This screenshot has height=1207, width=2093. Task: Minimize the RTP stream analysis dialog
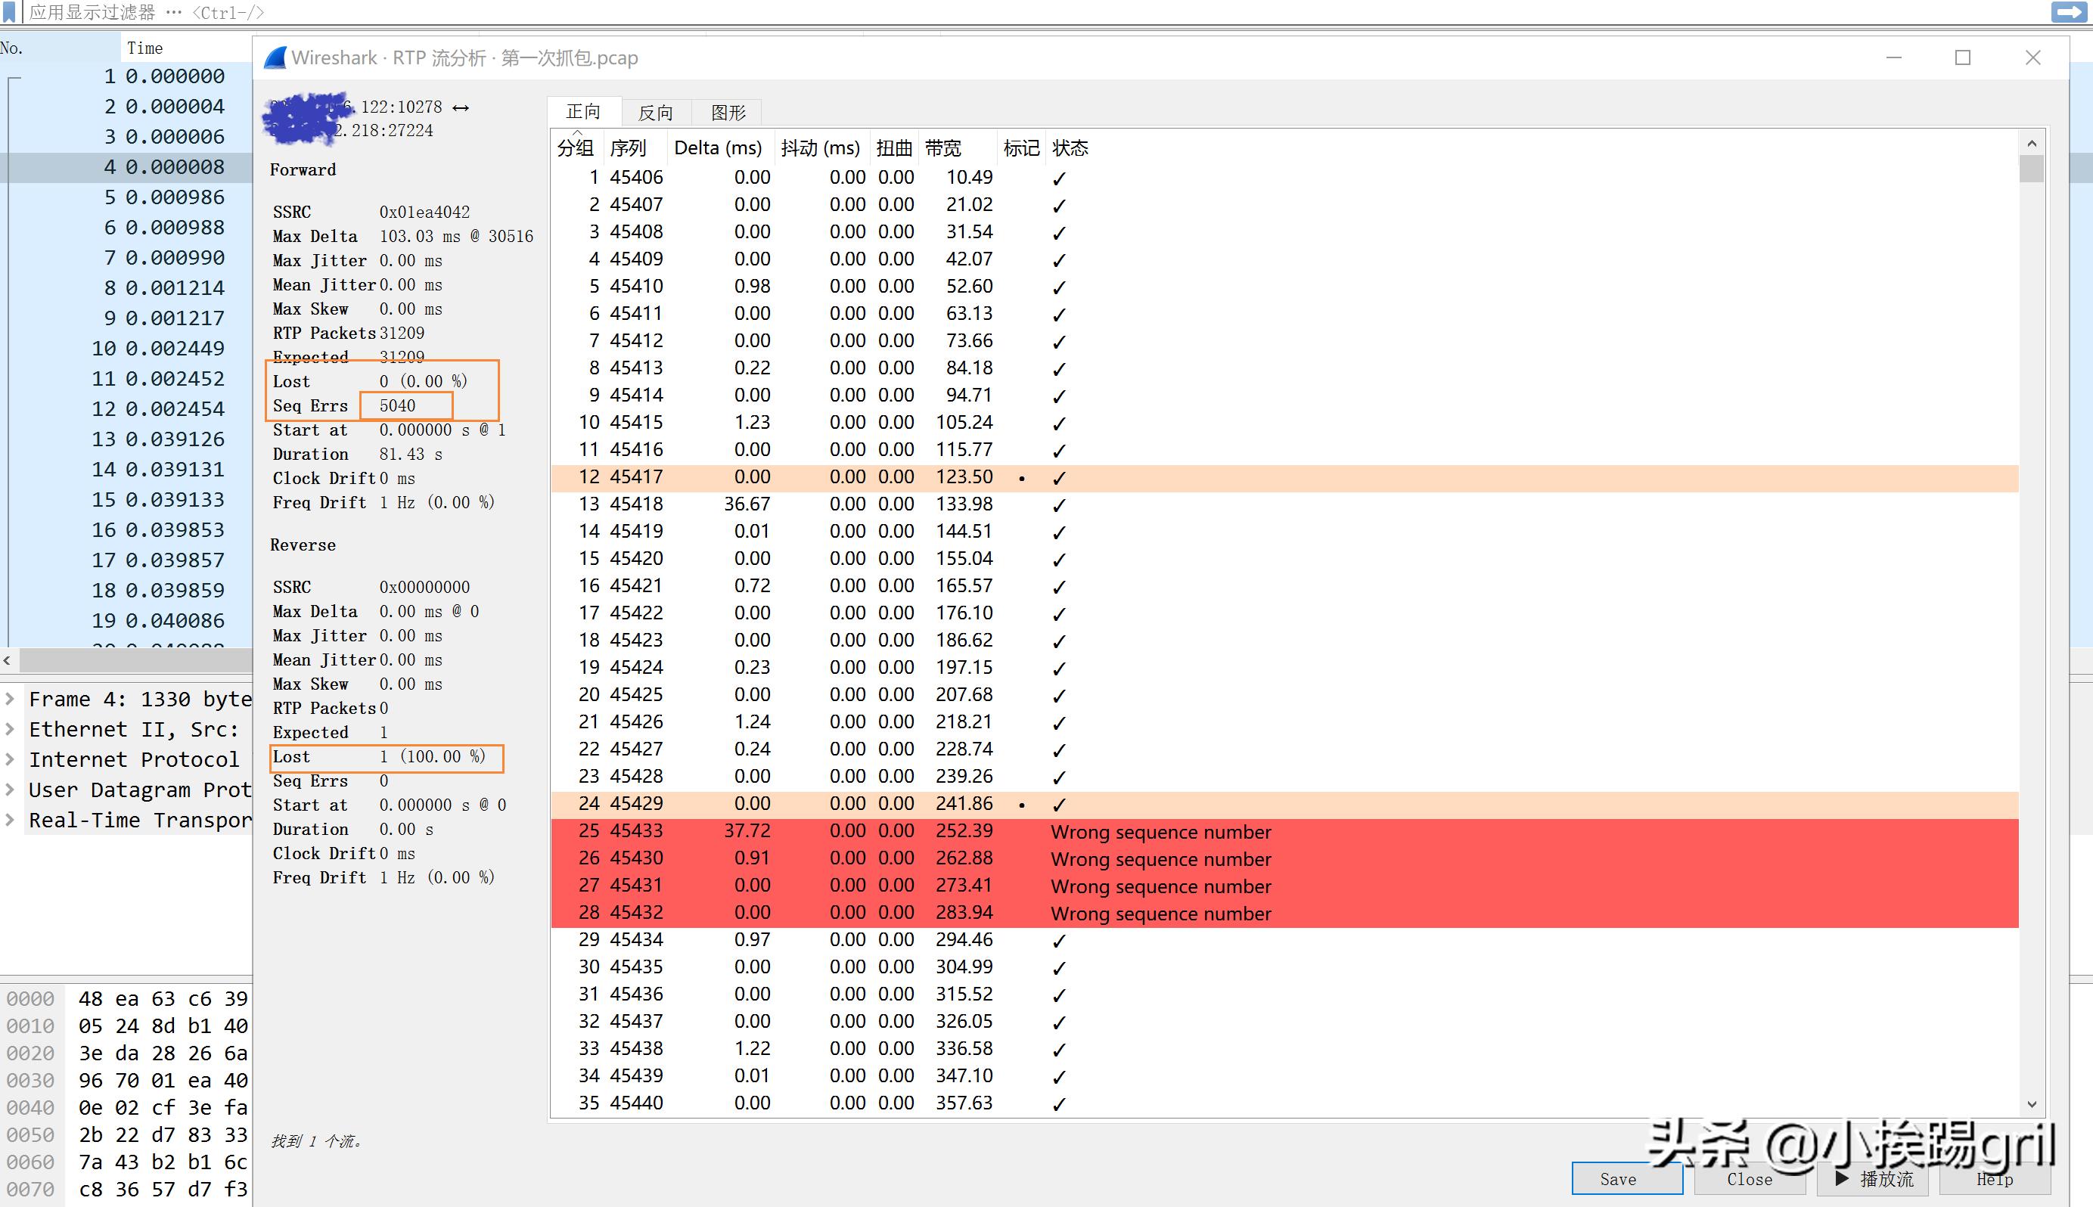[x=1894, y=58]
